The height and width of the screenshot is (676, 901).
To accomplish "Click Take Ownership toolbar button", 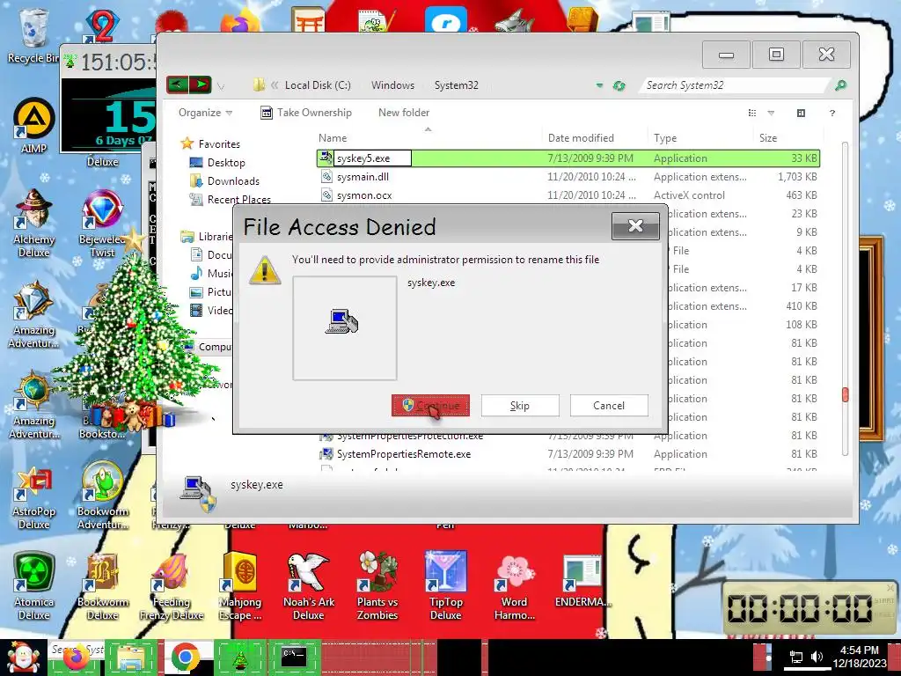I will click(x=305, y=113).
